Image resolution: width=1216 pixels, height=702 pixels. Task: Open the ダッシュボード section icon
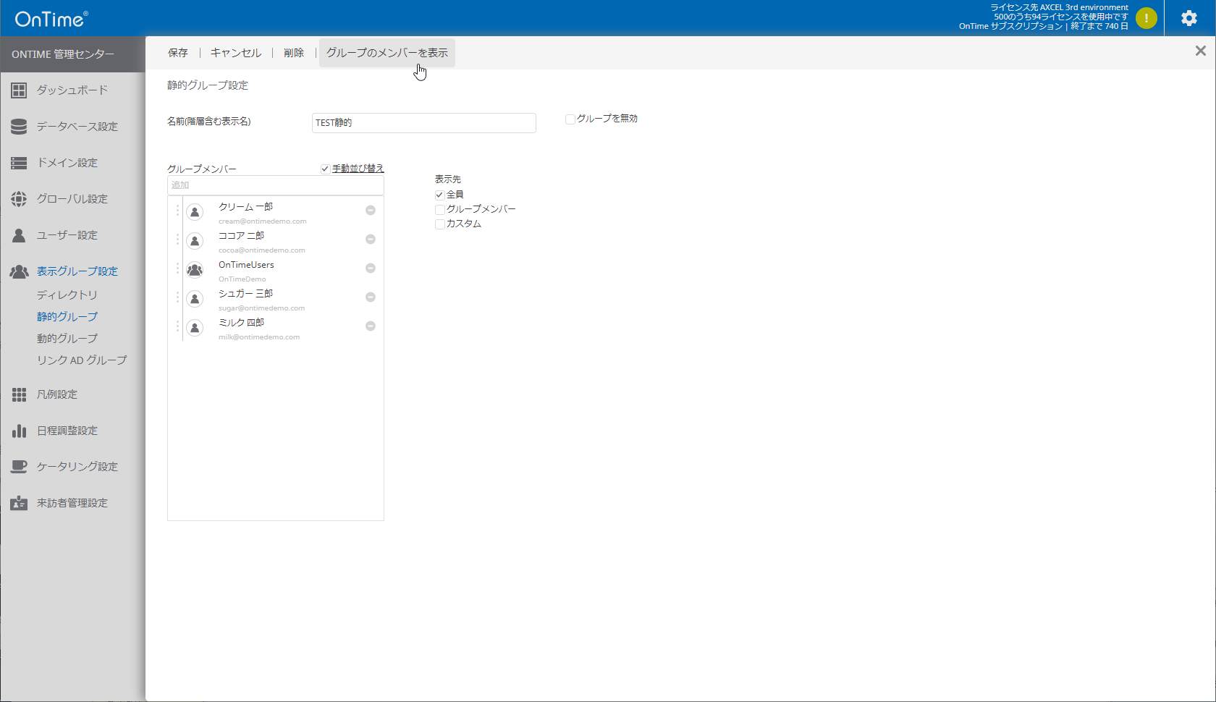(18, 90)
